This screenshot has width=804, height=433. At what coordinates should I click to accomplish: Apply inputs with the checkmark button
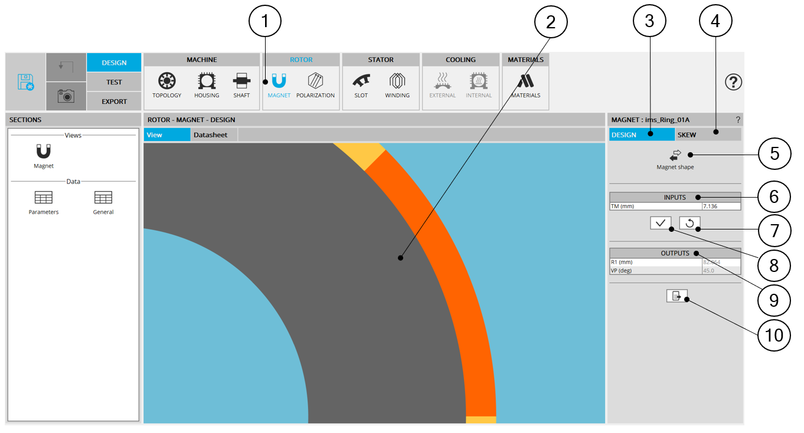[x=660, y=223]
